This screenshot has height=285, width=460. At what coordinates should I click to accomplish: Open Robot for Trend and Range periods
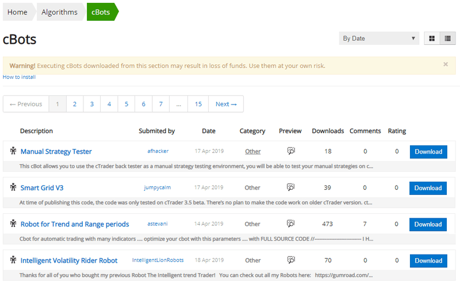[75, 224]
